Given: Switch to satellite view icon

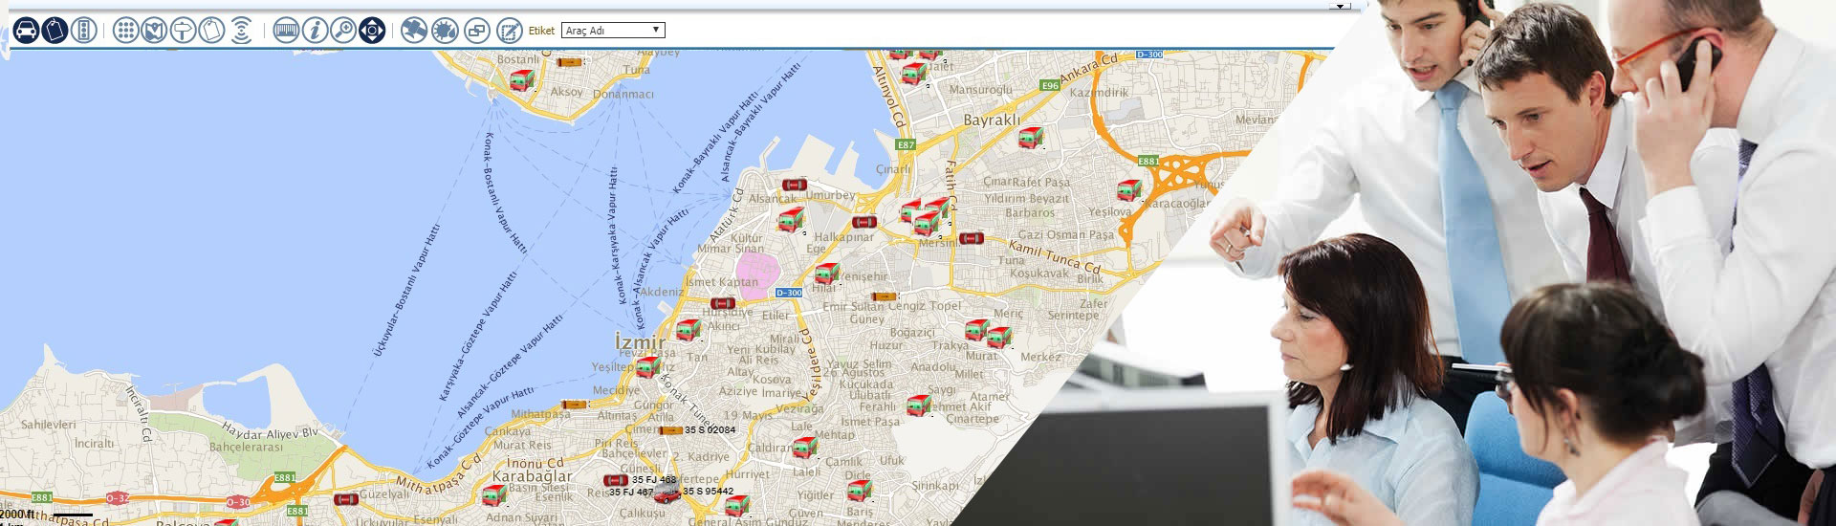Looking at the screenshot, I should (x=414, y=31).
